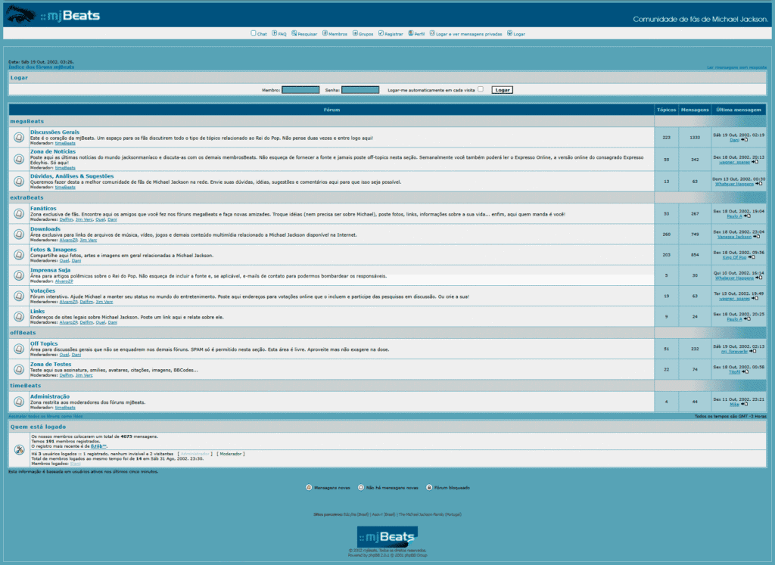Open the Zona de Notícias forum

[53, 151]
